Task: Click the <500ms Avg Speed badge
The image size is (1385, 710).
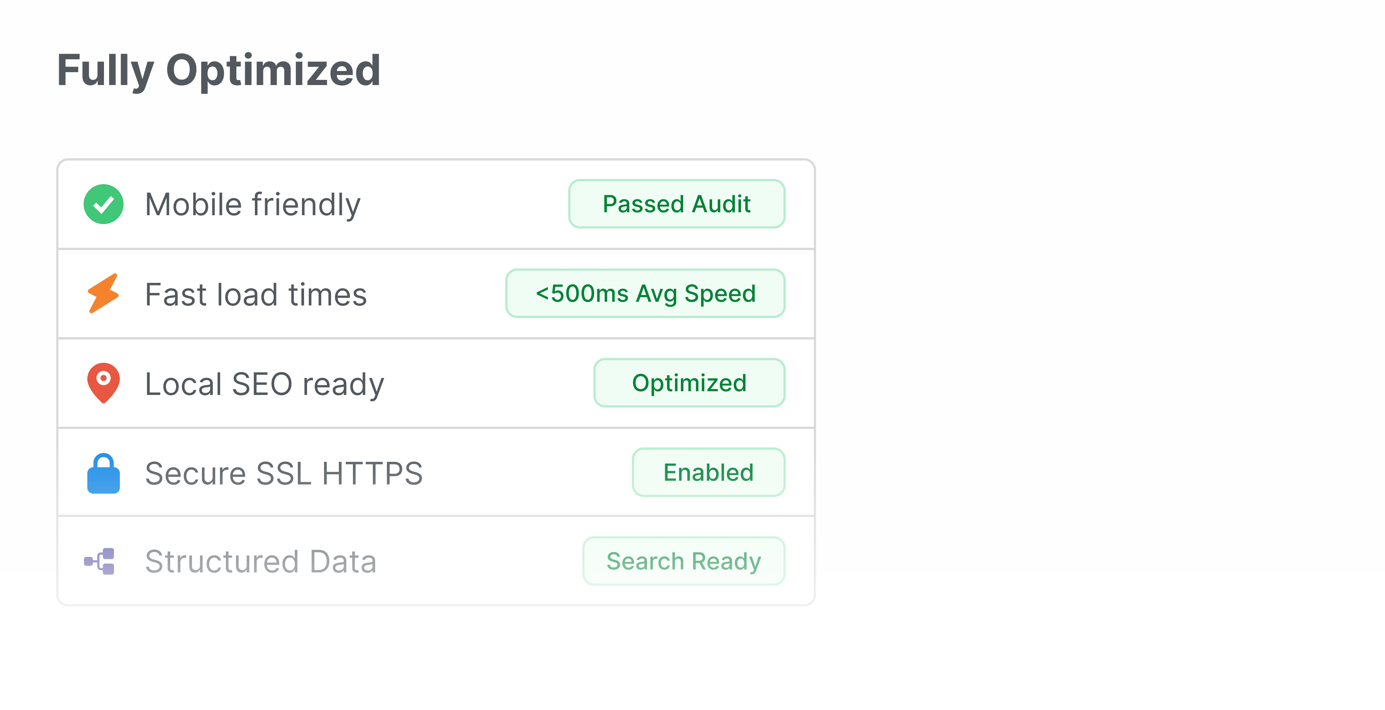Action: pyautogui.click(x=645, y=294)
